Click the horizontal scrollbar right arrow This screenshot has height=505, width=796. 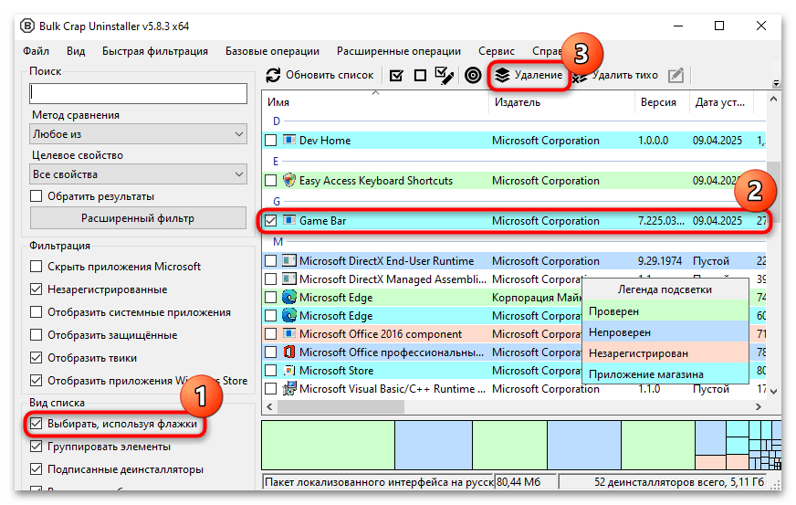click(759, 406)
